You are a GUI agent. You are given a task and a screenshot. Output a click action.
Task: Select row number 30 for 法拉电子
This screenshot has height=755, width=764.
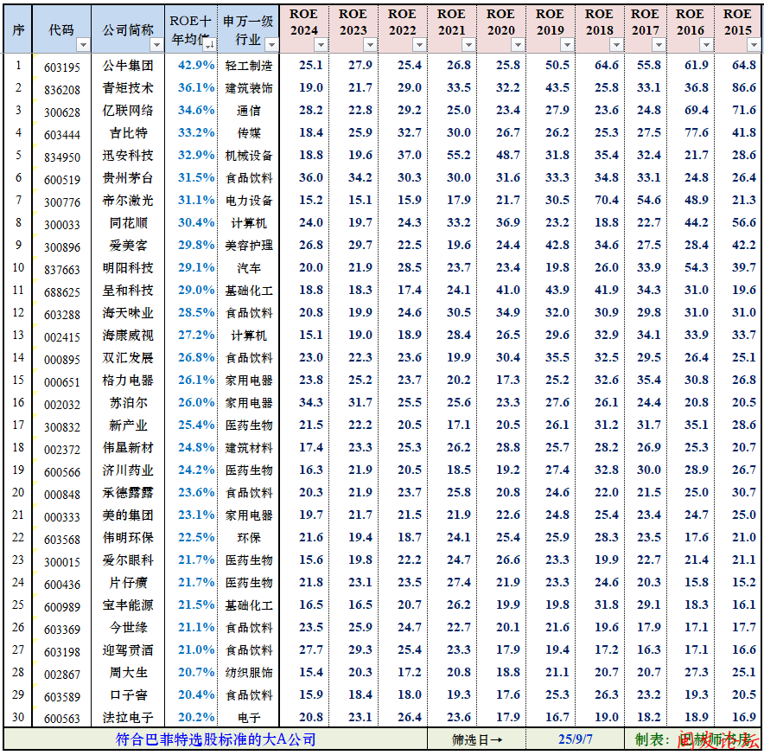pos(16,716)
